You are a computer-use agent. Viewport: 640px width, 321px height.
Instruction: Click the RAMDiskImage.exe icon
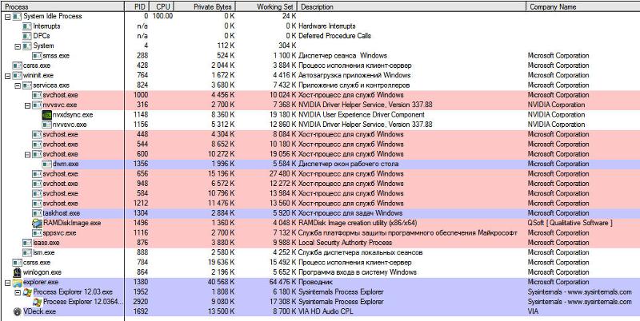click(x=37, y=223)
